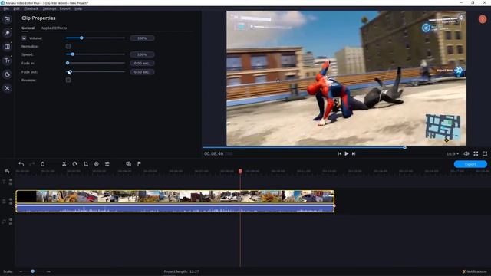The image size is (491, 276).
Task: Zoom in timeline with plus icon
Action: pos(48,271)
